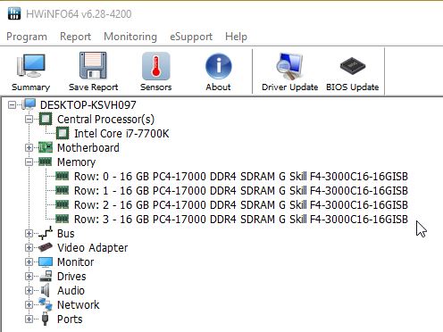
Task: Select the Central Processor(s) label
Action: (105, 120)
